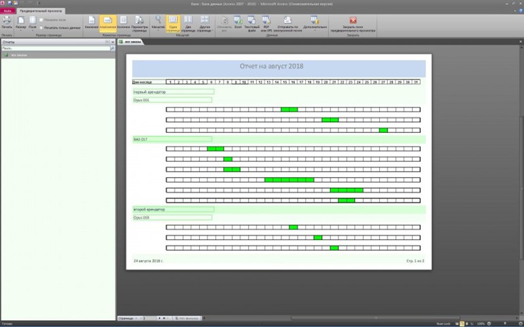Select все заказы report in navigation pane
Screen dimensions: 524x327
pos(58,55)
